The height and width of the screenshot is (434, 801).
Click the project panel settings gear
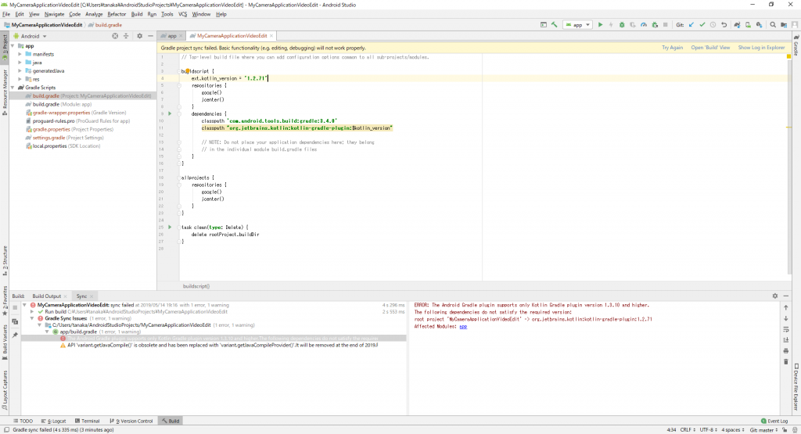tap(139, 36)
